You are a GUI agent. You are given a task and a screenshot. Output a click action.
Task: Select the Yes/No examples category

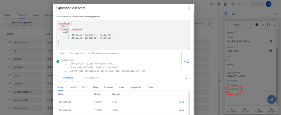click(60, 87)
